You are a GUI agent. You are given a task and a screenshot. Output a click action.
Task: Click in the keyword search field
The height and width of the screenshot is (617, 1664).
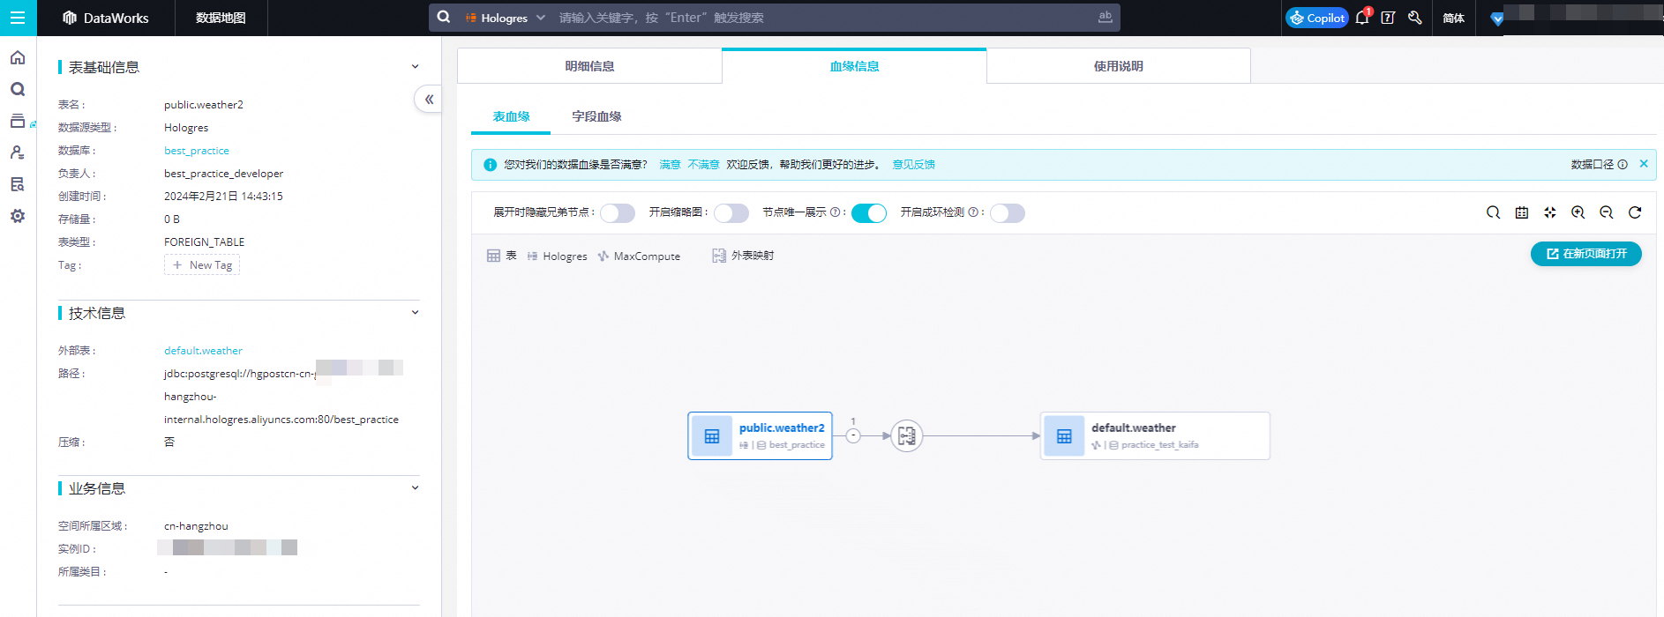pos(821,18)
